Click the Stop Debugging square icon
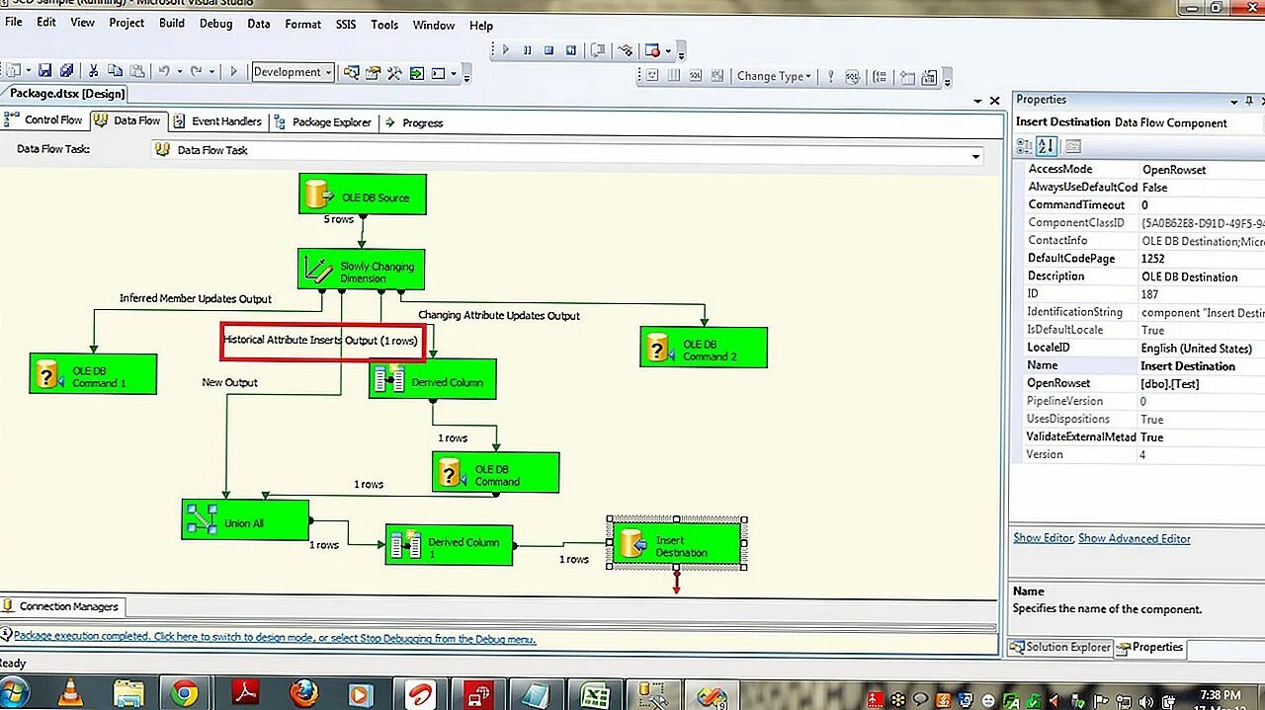The width and height of the screenshot is (1265, 710). [x=550, y=50]
